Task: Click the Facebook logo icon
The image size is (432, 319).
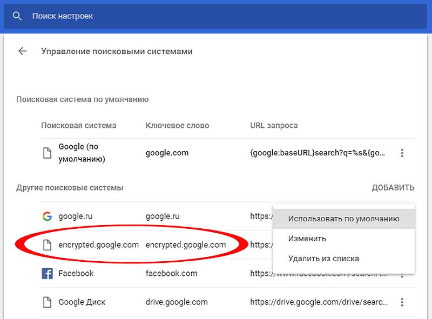Action: [x=47, y=274]
